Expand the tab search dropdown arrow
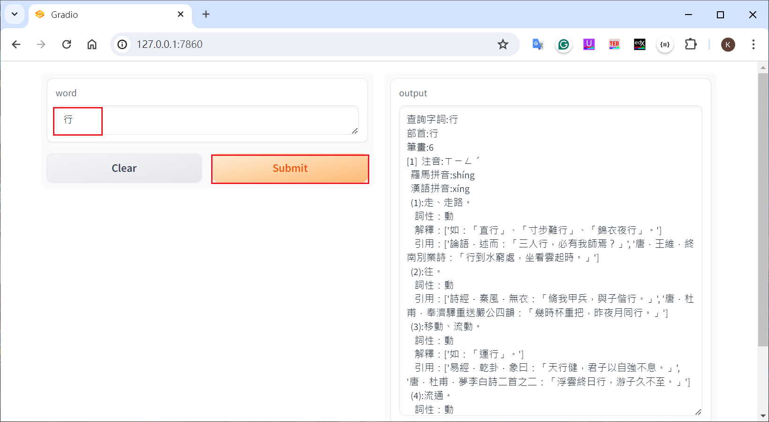 pyautogui.click(x=15, y=14)
